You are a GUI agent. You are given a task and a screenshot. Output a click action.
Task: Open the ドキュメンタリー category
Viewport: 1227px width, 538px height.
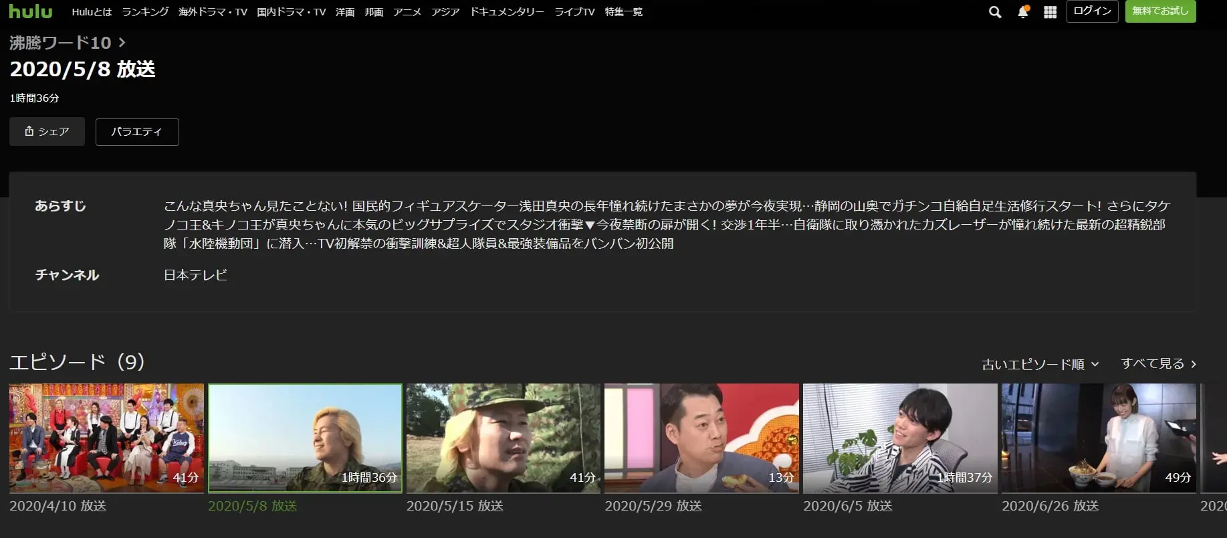coord(507,12)
